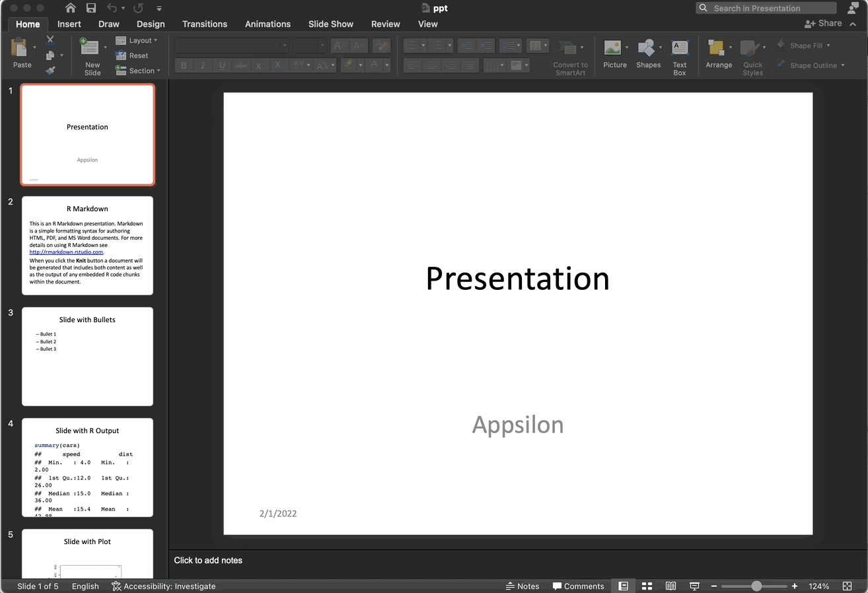
Task: Click the Home icon in title bar
Action: tap(71, 8)
